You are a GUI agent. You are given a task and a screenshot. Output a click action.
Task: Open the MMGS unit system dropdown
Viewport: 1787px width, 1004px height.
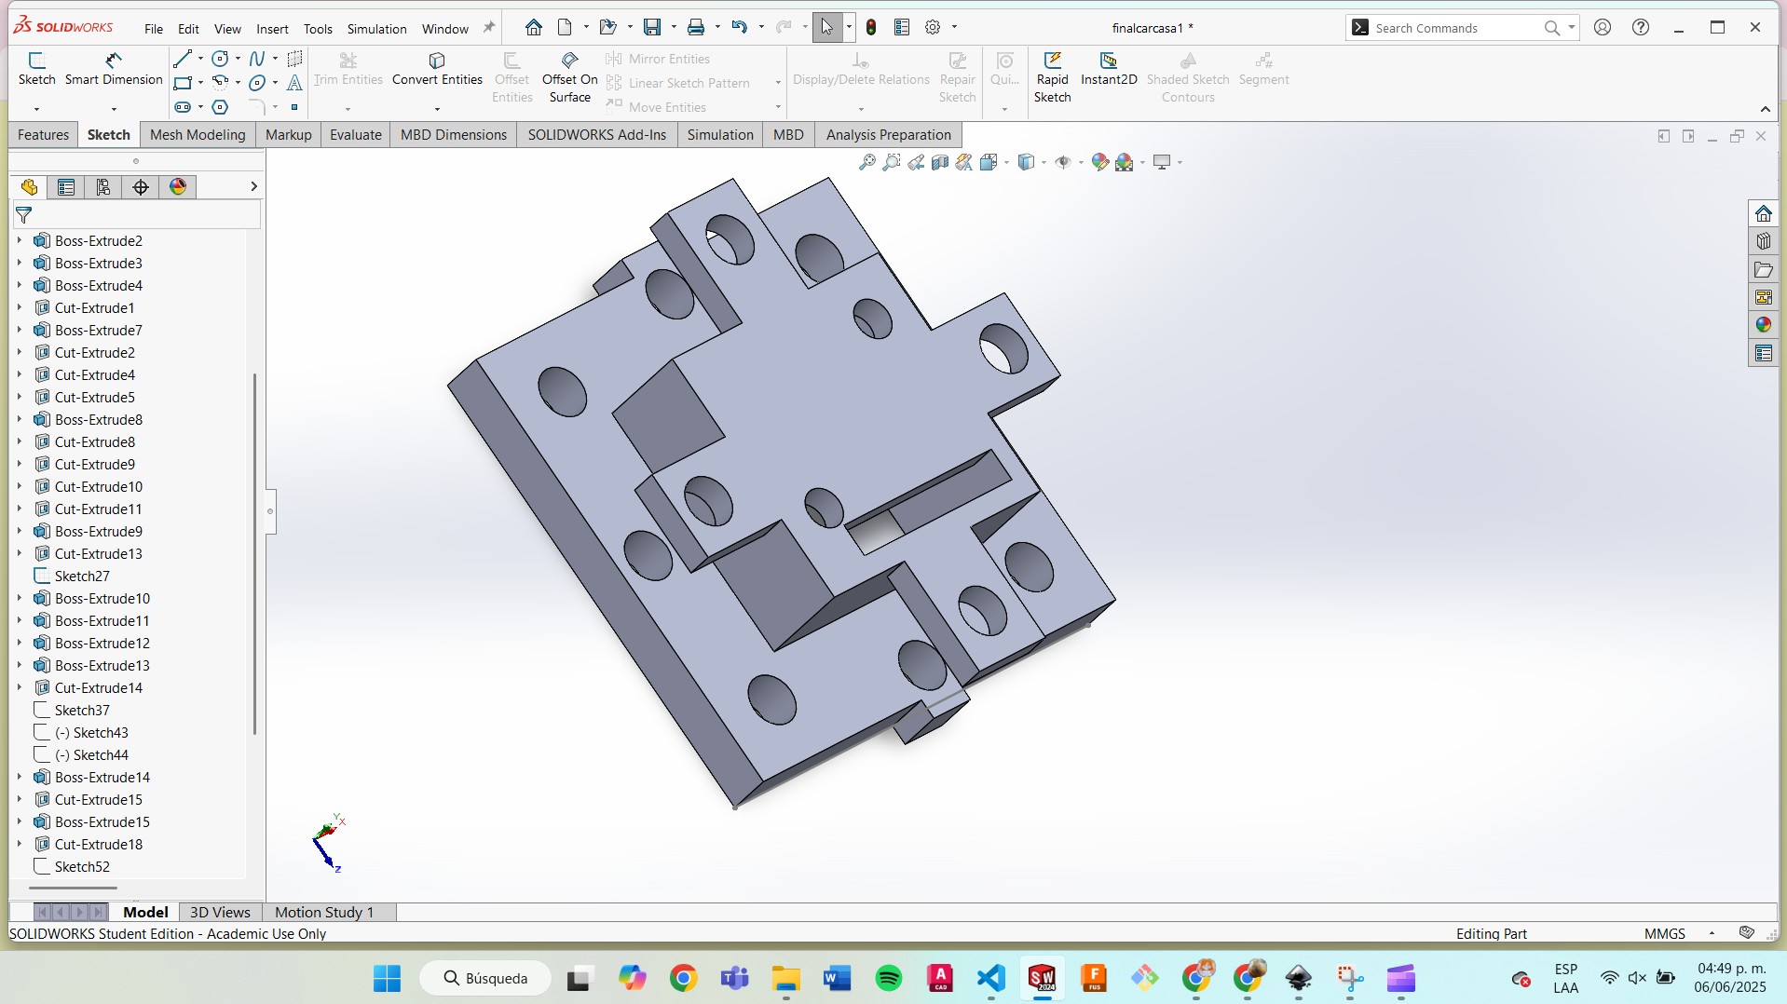[x=1712, y=933]
